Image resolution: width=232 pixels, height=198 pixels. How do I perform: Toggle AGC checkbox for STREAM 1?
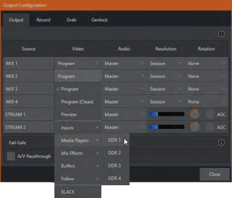[x=209, y=114]
